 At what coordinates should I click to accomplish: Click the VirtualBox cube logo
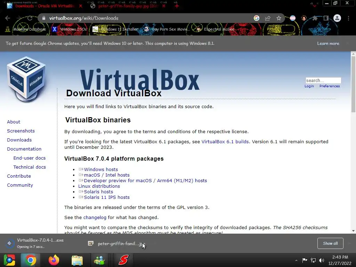(x=26, y=80)
